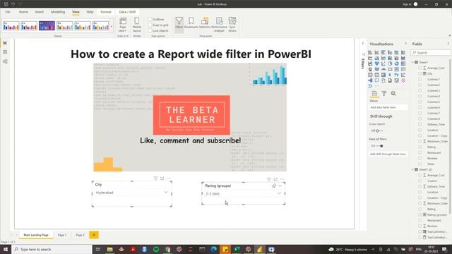Apply the purple dark theme swatch
Screen dimensions: 452x254
[47, 26]
